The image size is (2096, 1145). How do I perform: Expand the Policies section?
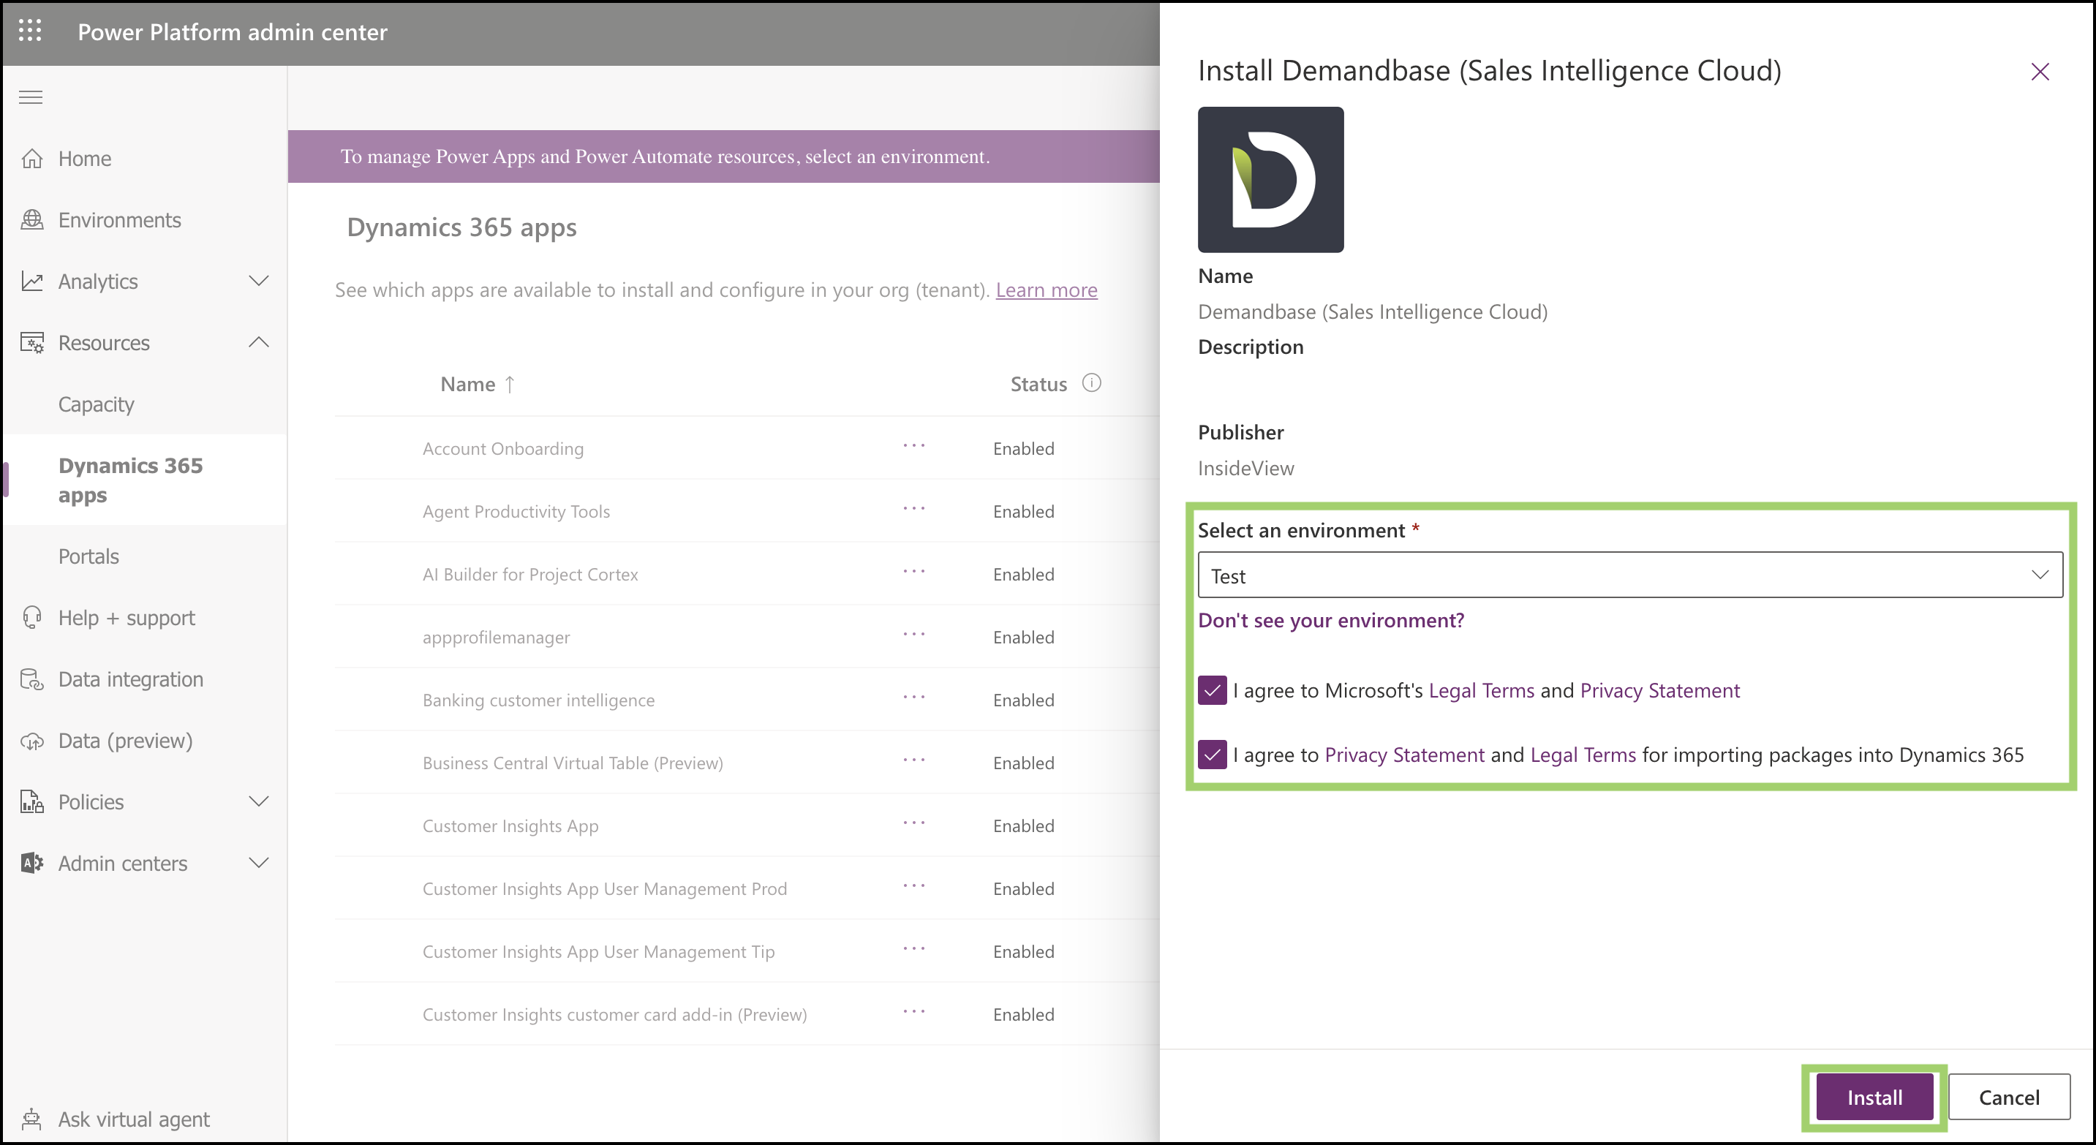click(258, 802)
